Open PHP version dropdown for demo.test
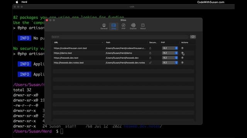The height and width of the screenshot is (138, 247). click(x=170, y=53)
